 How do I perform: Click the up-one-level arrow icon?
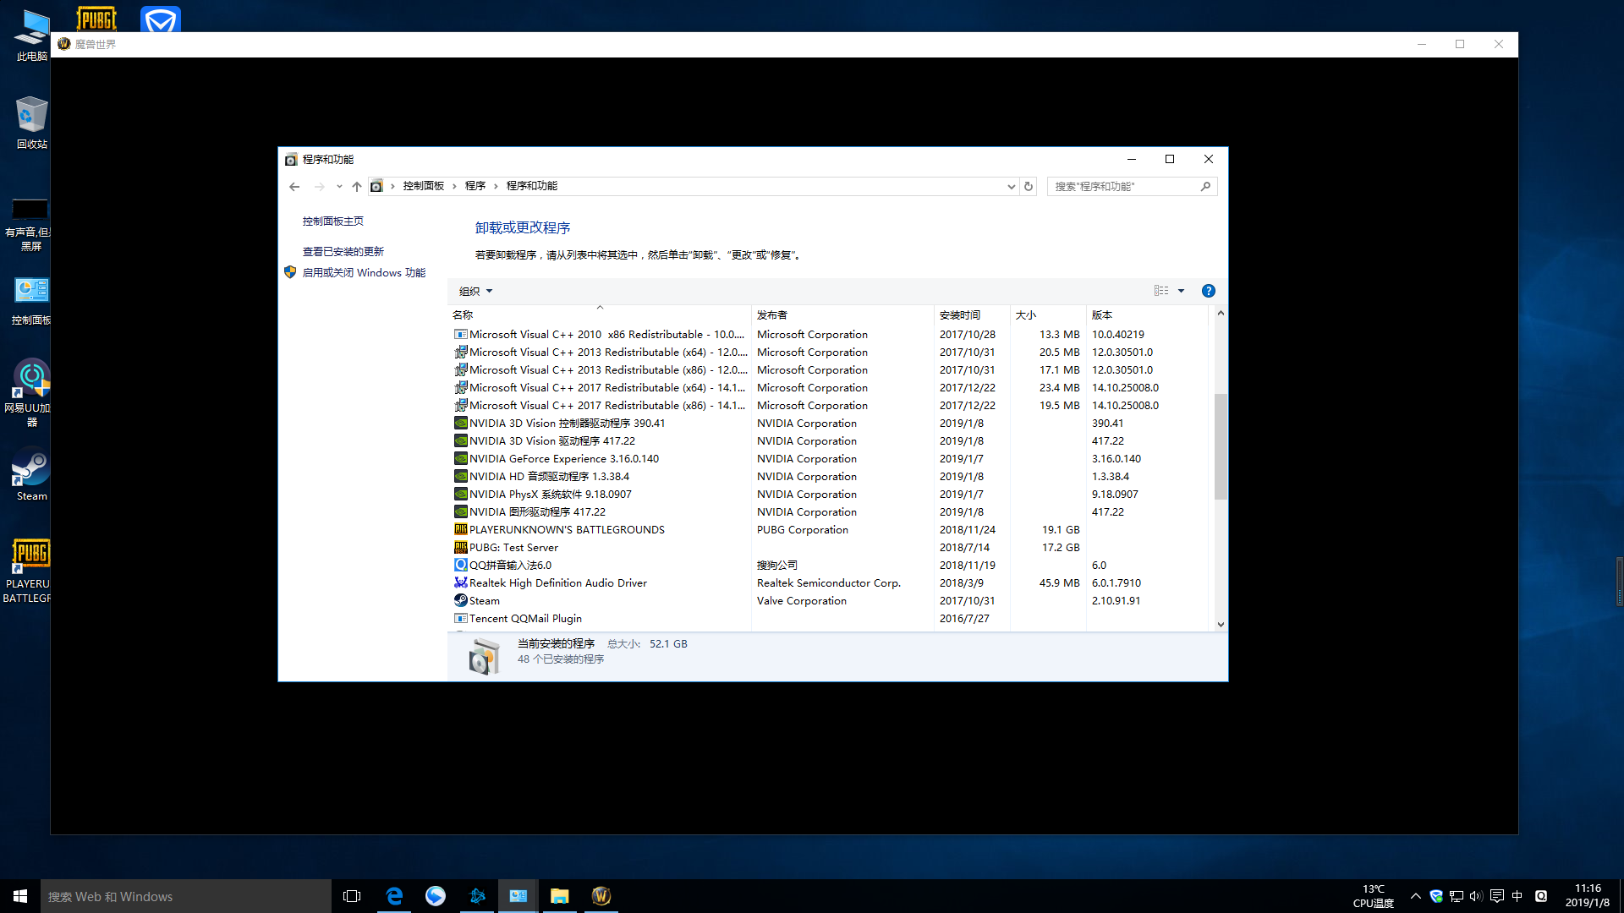point(357,186)
